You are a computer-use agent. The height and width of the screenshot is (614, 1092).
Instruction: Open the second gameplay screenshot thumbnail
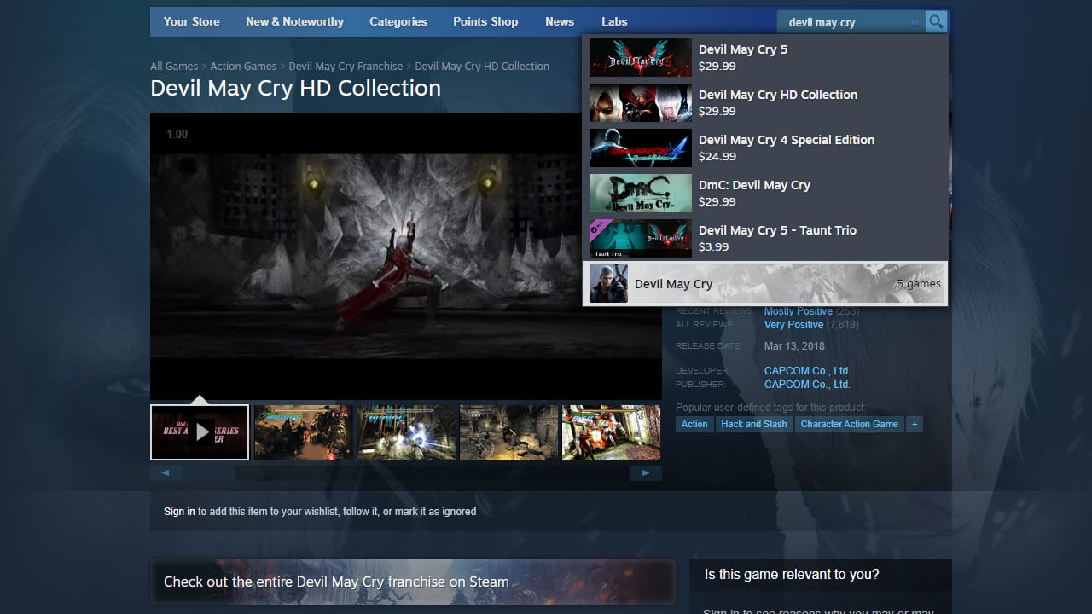point(304,432)
